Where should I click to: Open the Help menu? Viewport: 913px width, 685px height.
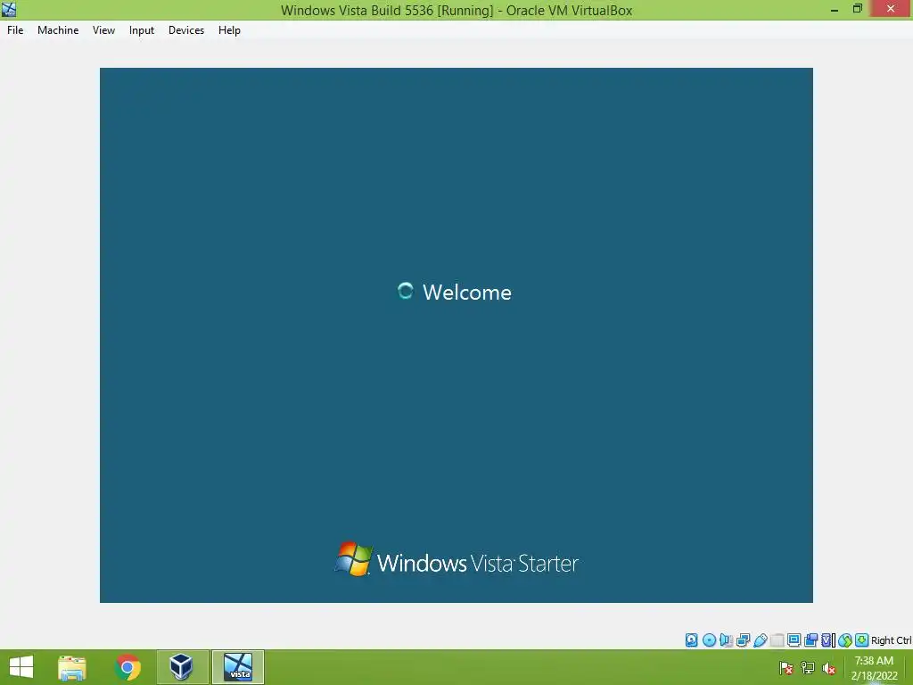tap(229, 30)
